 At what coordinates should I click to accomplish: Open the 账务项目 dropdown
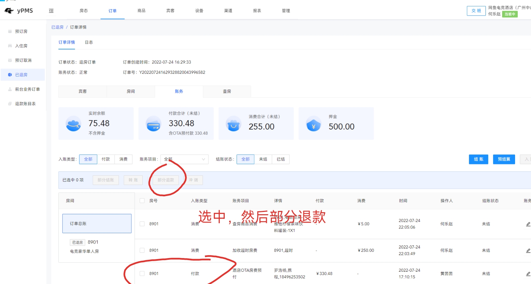[x=185, y=159]
